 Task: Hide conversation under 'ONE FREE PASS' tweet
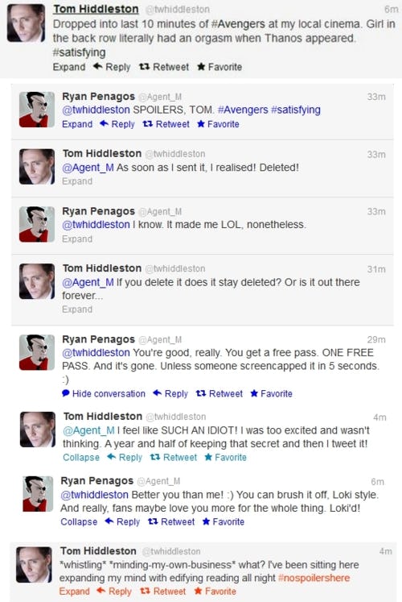(x=104, y=394)
